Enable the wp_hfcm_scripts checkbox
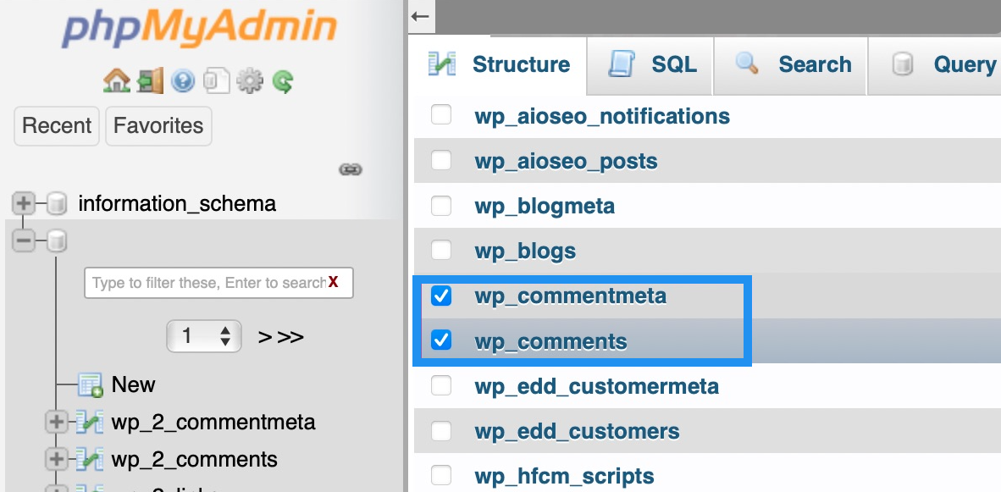This screenshot has width=1001, height=492. click(x=441, y=475)
